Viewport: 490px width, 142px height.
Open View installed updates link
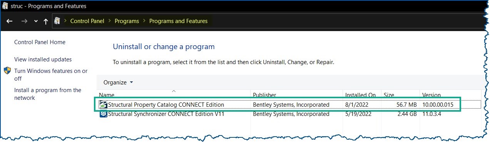tap(43, 59)
